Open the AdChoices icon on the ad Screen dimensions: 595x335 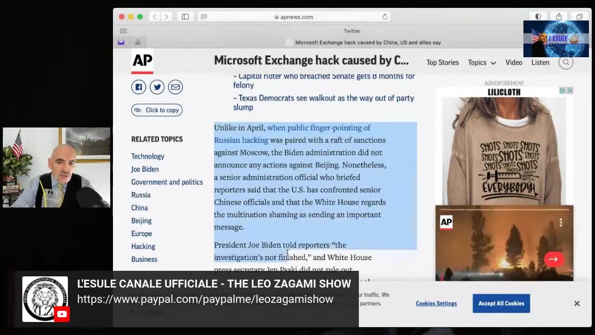pyautogui.click(x=562, y=90)
